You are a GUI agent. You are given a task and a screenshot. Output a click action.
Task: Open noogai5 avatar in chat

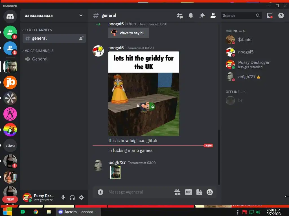98,51
